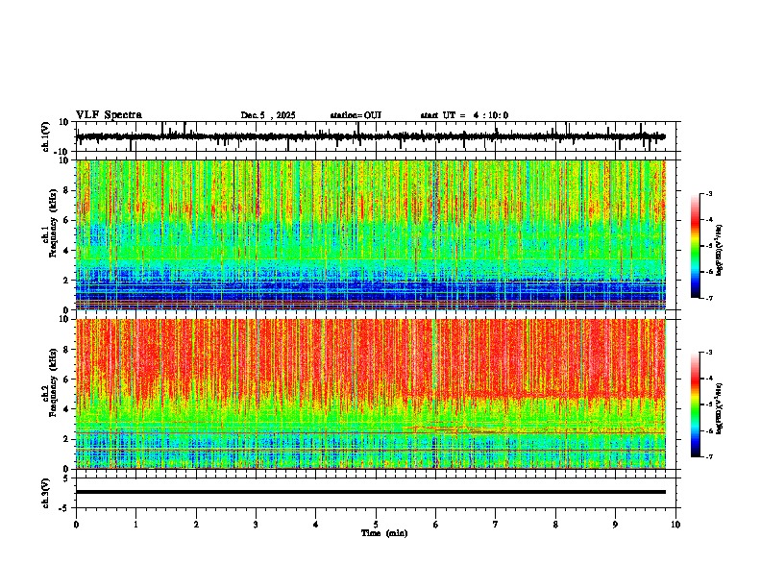
Task: Click the "ch.3(V)" axis label
Action: 46,493
